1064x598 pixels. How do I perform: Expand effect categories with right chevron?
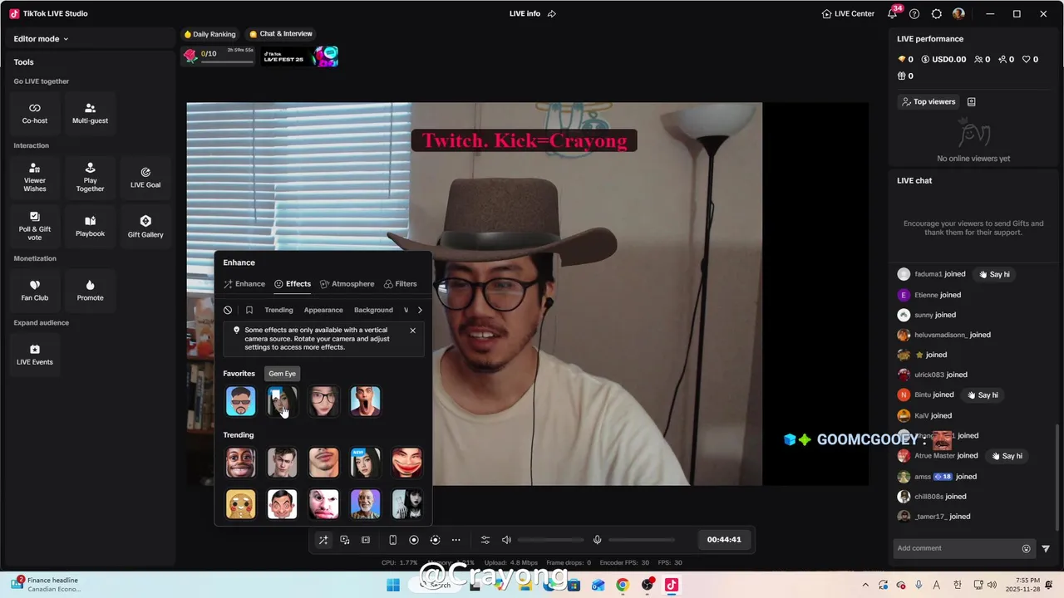(x=420, y=310)
